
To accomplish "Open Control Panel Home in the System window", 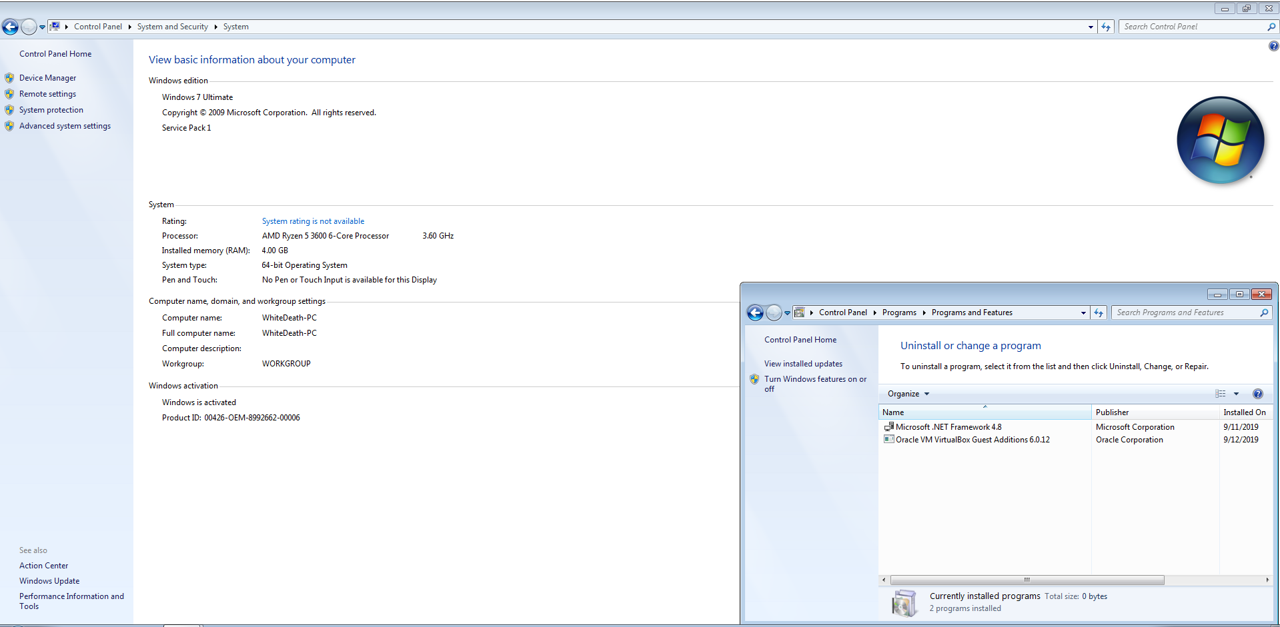I will pyautogui.click(x=55, y=54).
